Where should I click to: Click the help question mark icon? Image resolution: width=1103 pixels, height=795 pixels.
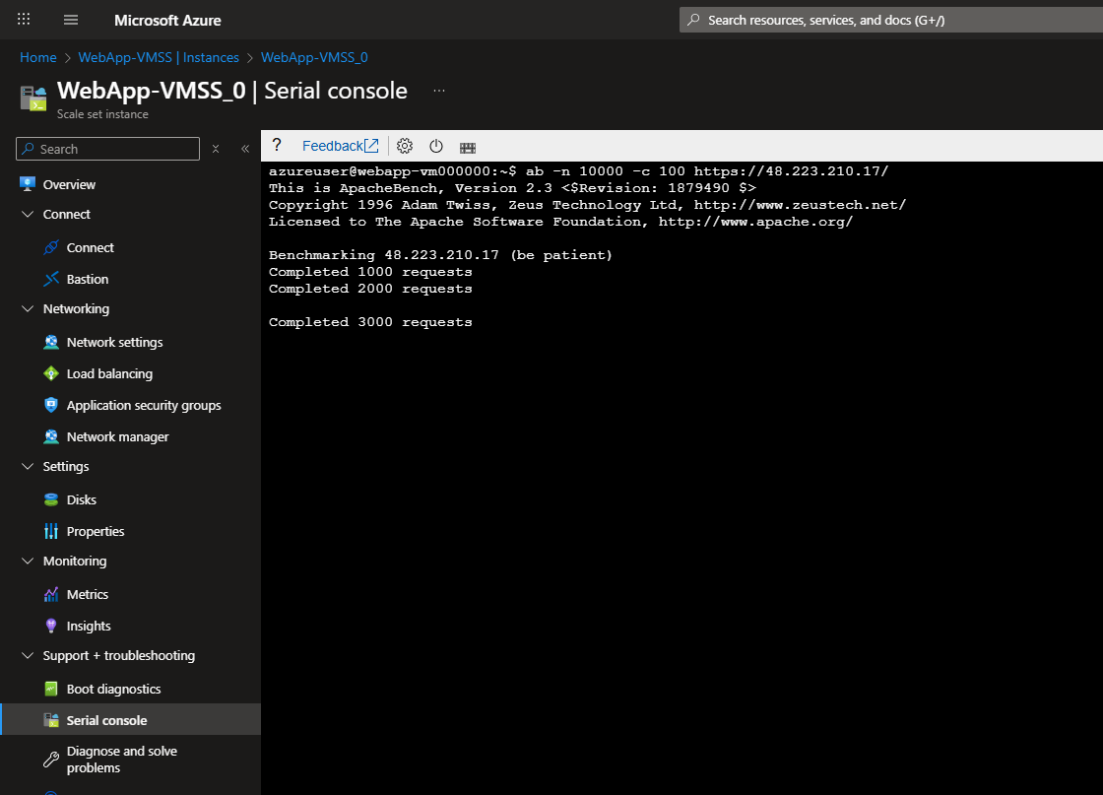click(277, 145)
